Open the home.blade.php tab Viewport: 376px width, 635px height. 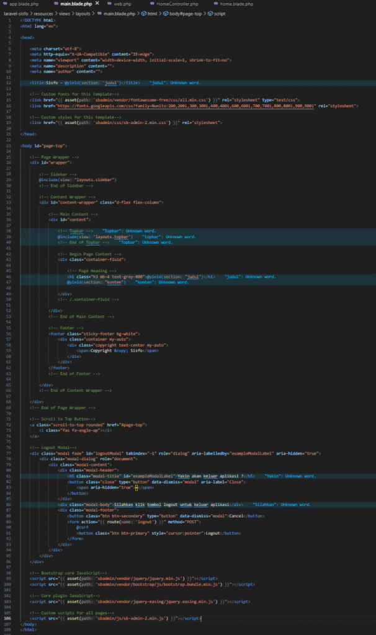point(236,4)
